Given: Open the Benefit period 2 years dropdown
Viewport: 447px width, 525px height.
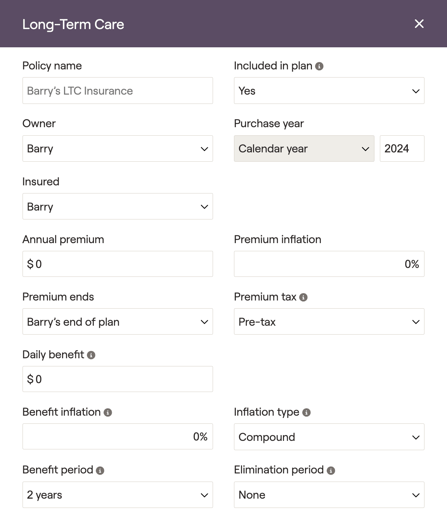Looking at the screenshot, I should click(x=118, y=495).
